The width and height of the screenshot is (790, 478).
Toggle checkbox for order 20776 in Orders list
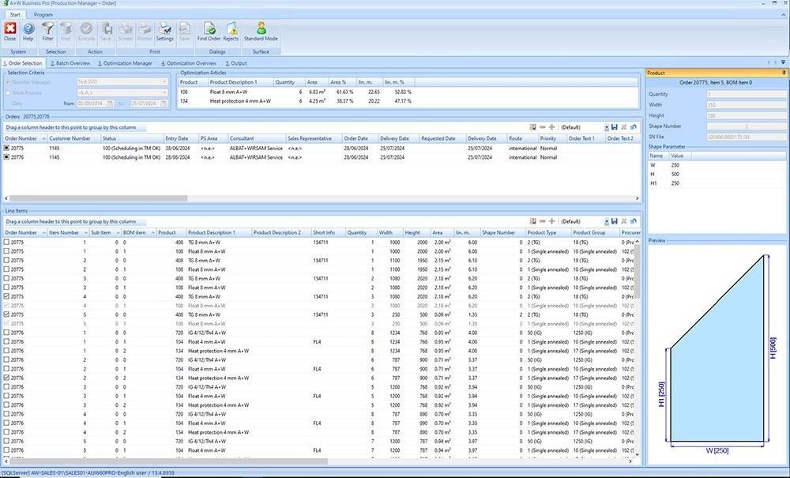[x=7, y=157]
